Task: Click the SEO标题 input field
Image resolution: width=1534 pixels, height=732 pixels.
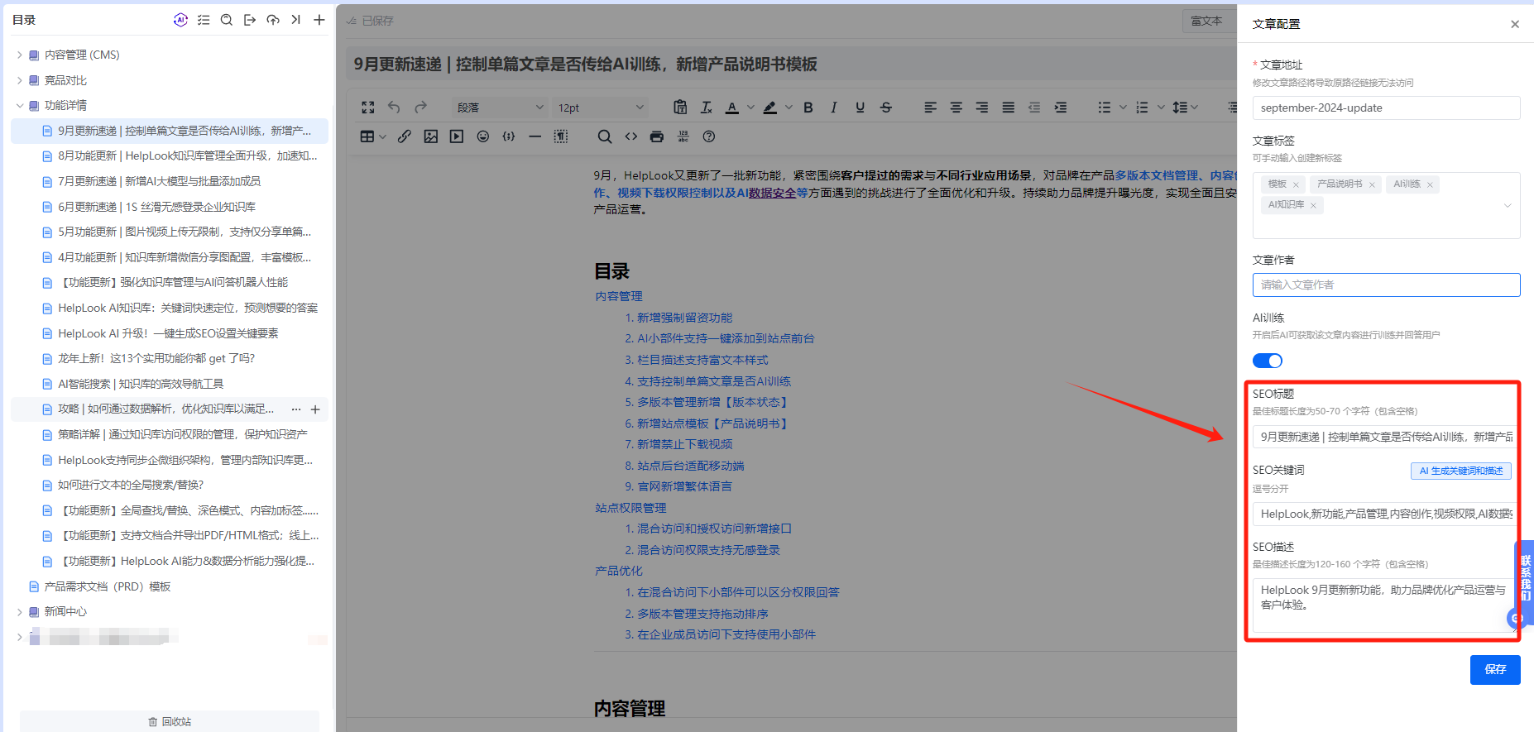Action: click(x=1387, y=437)
